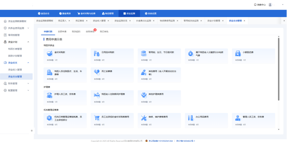Click the 办公用品费用 stationery icon
Screen dimensions: 287x142
[191, 118]
